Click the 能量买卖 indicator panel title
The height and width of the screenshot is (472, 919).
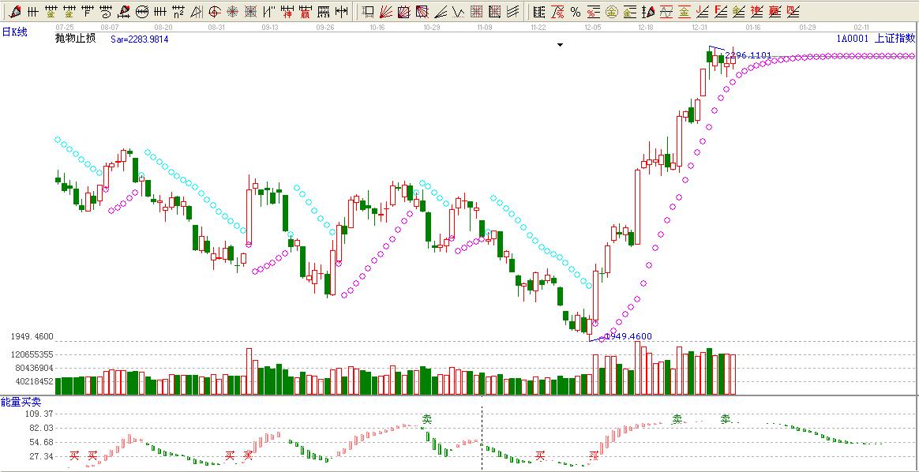click(x=20, y=403)
